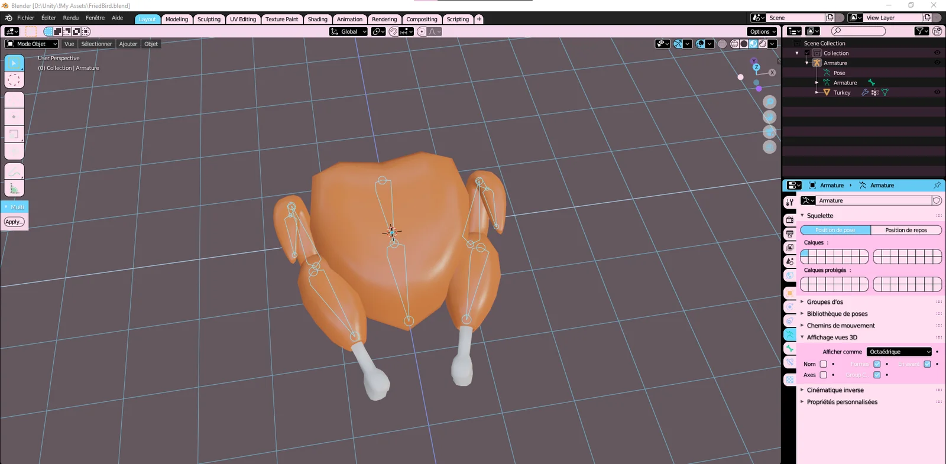Open the Options dropdown

(762, 32)
